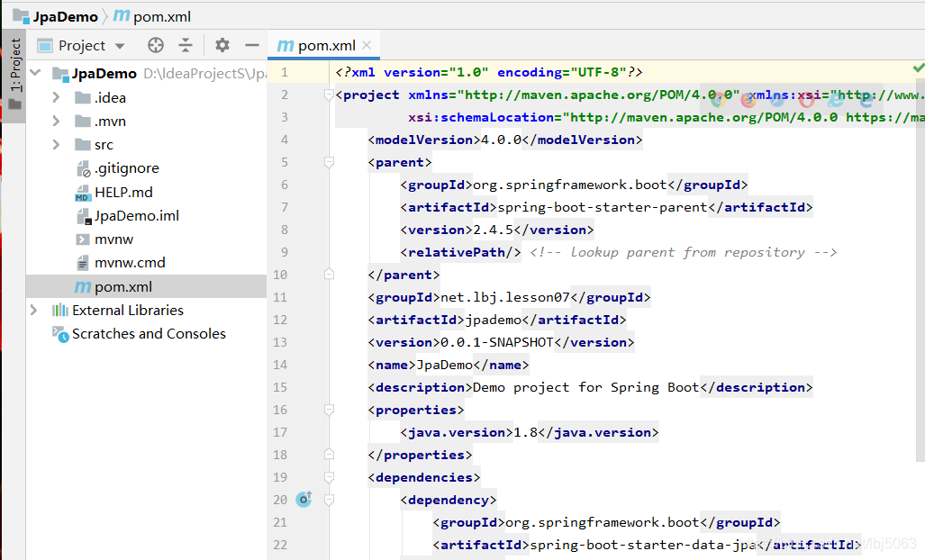
Task: Click the editor vertical scrollbar
Action: coord(920,271)
